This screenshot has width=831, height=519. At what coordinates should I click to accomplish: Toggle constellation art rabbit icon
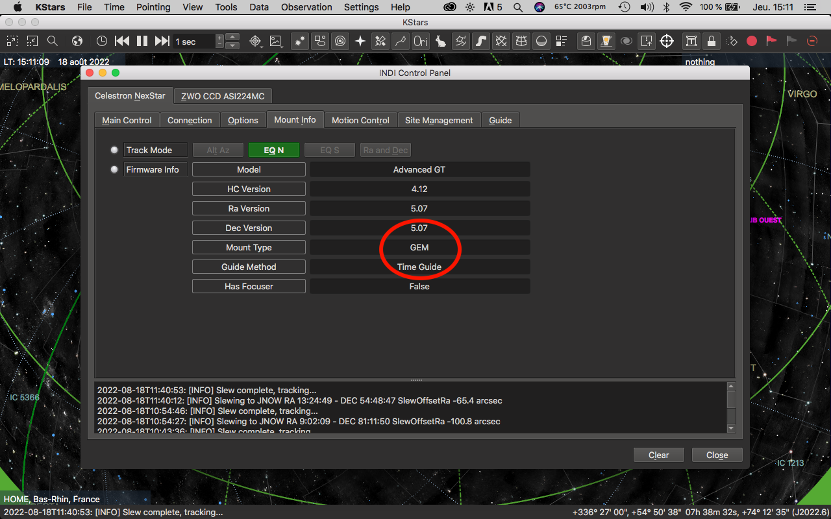click(440, 41)
